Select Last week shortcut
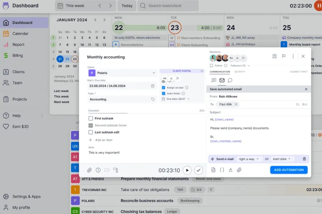 (x=61, y=91)
